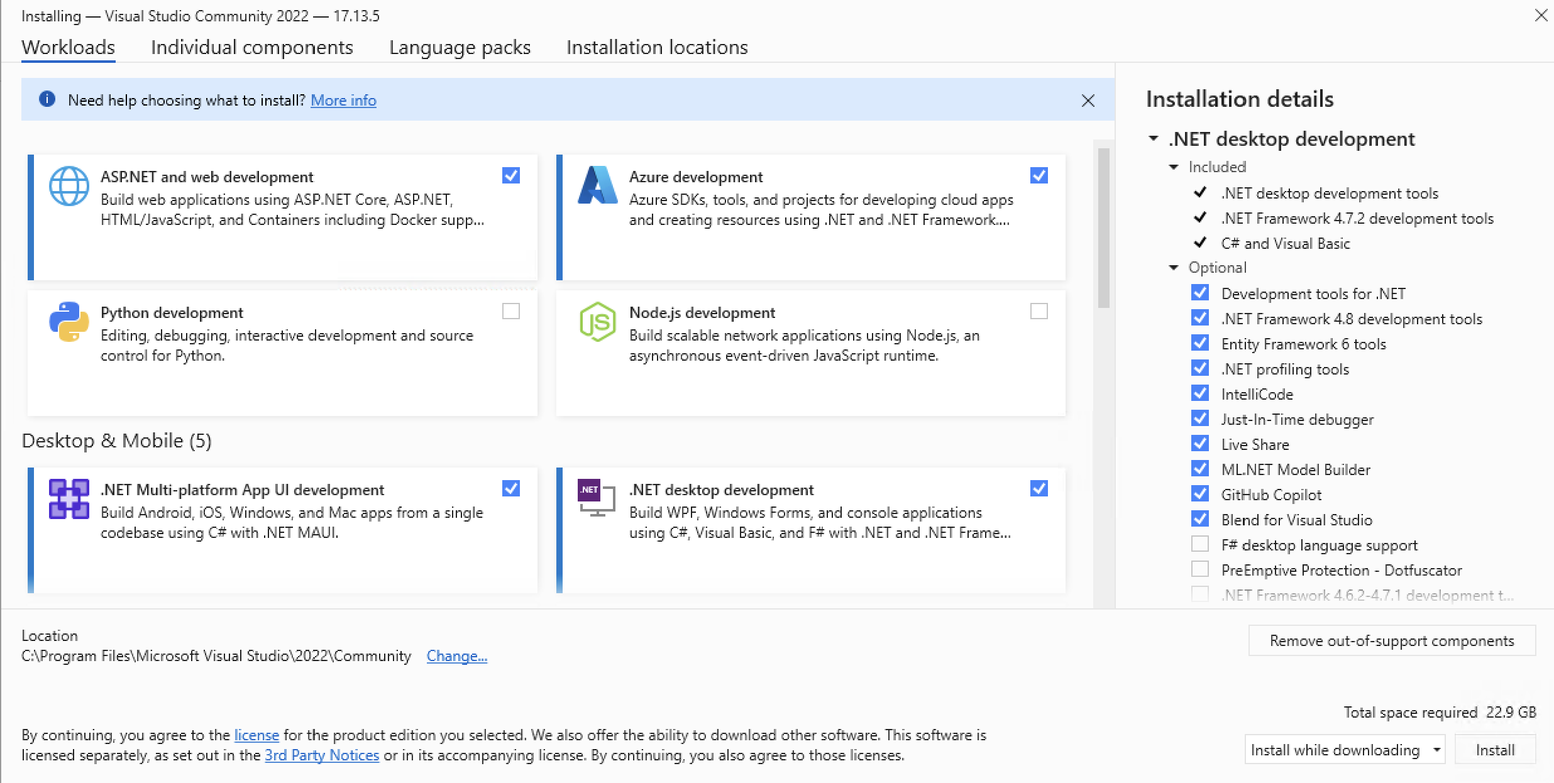The height and width of the screenshot is (783, 1554).
Task: Uncheck Azure development workload
Action: 1039,175
